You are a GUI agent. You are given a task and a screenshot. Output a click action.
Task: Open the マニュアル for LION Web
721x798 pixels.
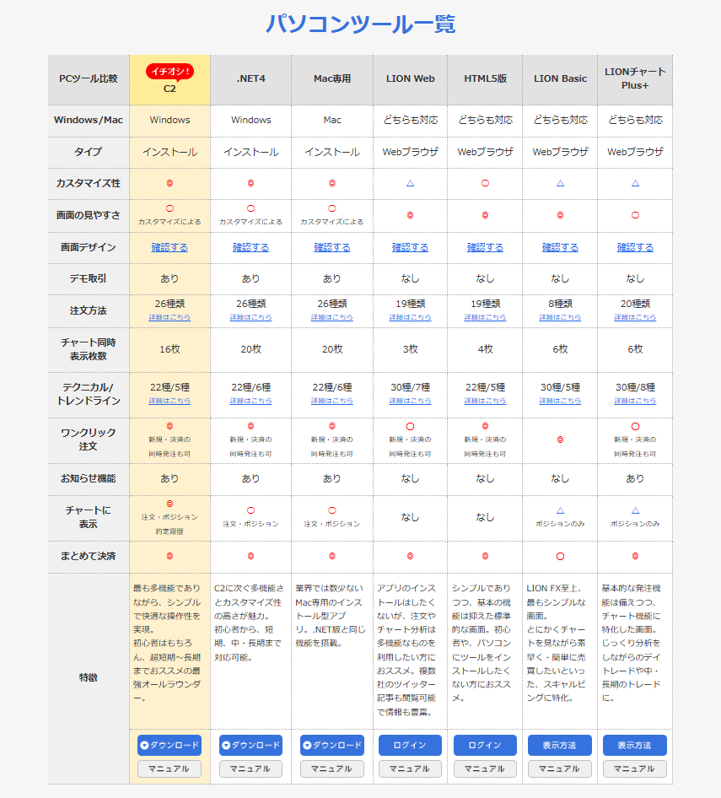pos(410,768)
